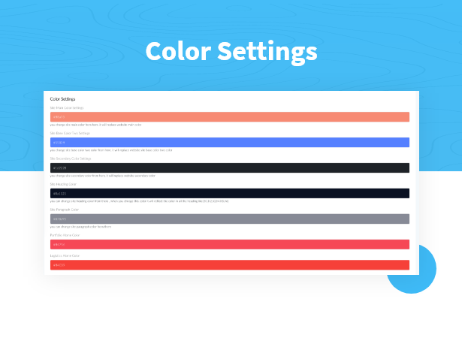Click the Site Secondary Color Settings label

(71, 158)
